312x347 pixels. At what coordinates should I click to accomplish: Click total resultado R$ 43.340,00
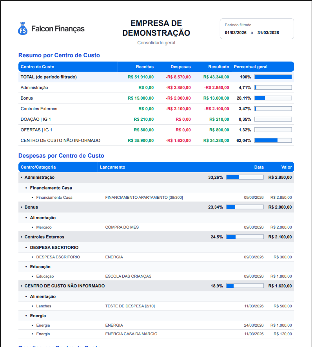[216, 77]
